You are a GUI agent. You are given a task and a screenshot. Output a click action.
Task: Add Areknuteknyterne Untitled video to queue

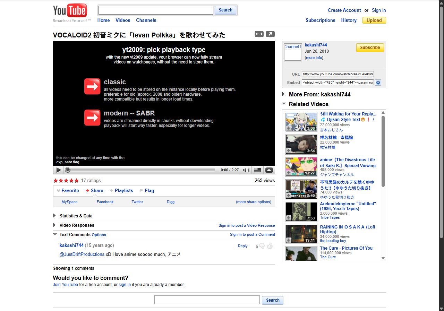click(289, 218)
